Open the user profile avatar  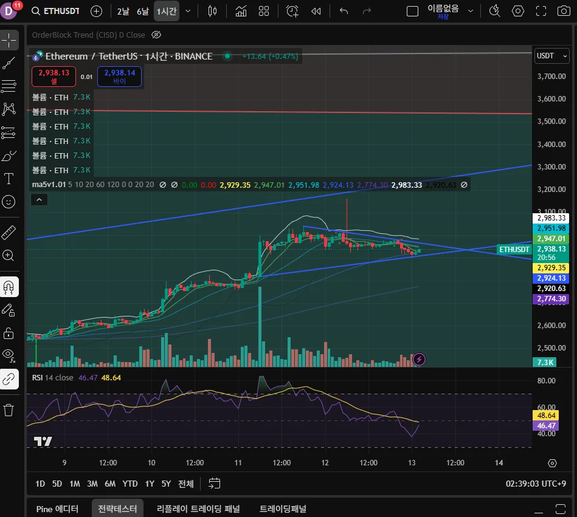click(9, 10)
